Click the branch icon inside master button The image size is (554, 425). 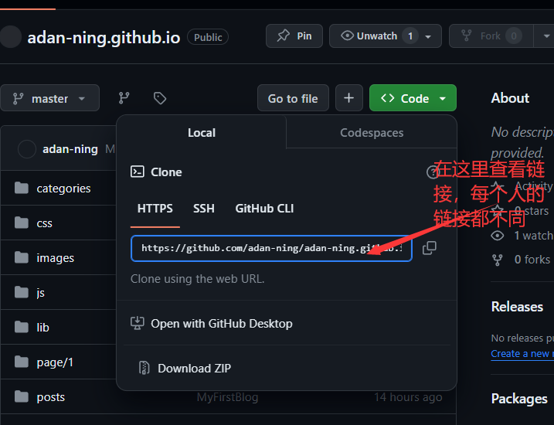(x=18, y=98)
